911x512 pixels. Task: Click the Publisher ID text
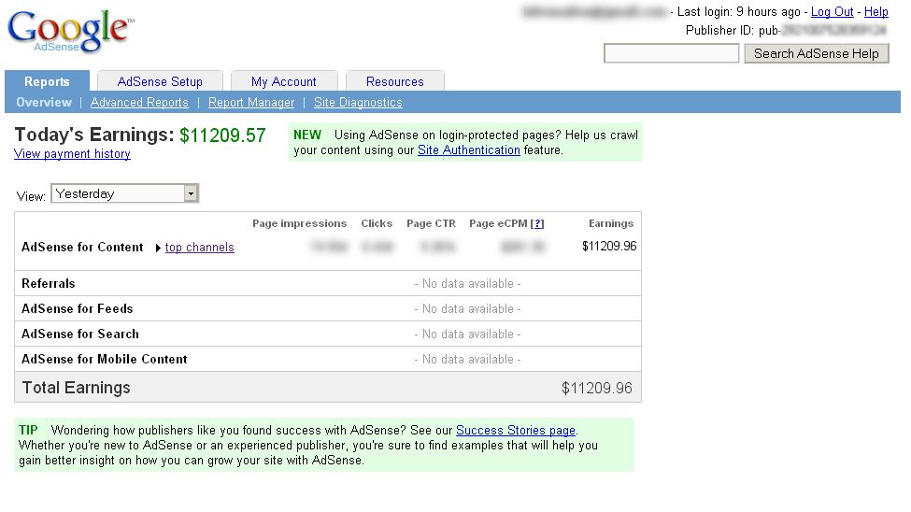[x=787, y=30]
